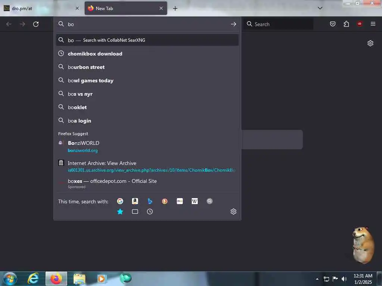Open Internet Archive: View Archive suggestion

[x=147, y=166]
